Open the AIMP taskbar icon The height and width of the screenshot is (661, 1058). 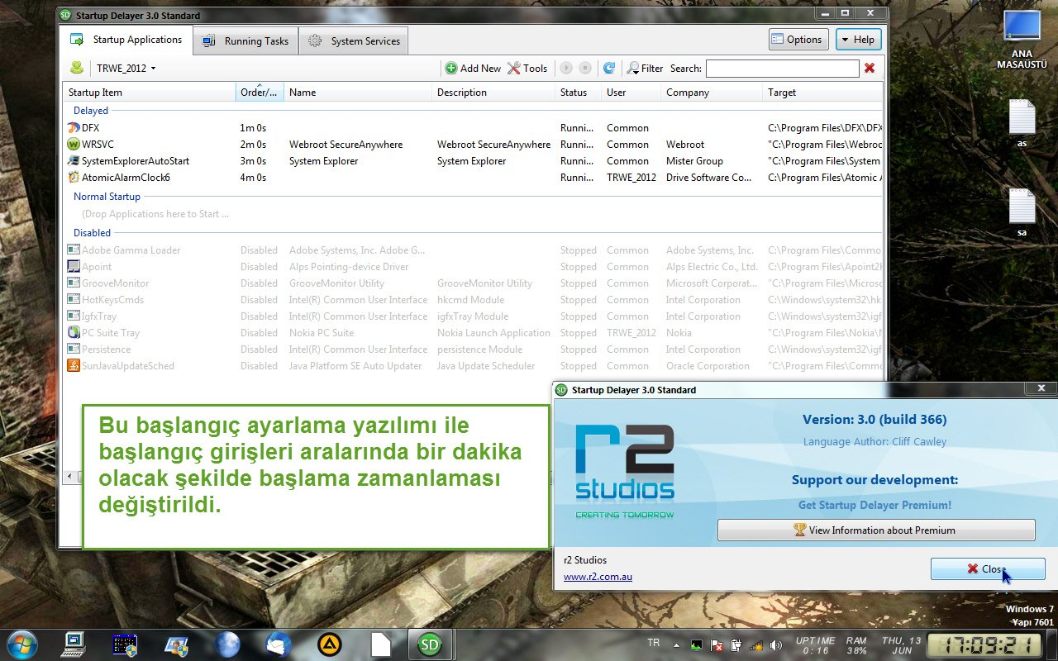pyautogui.click(x=329, y=644)
